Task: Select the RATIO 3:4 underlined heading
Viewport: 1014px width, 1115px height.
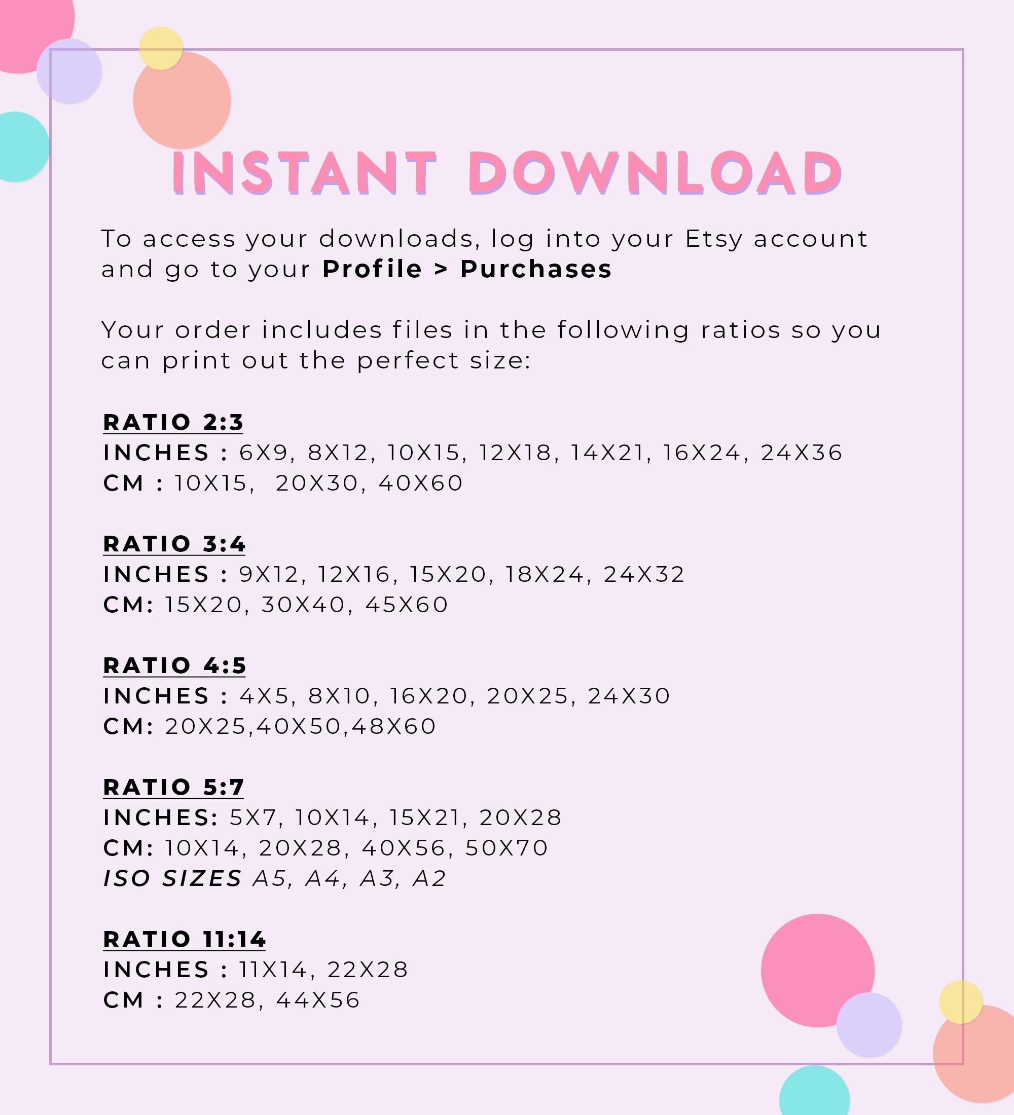Action: [x=174, y=544]
